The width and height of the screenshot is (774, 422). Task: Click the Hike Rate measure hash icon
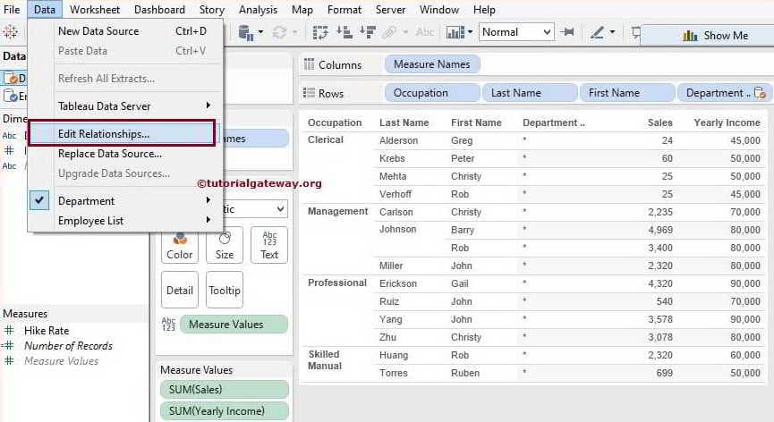point(9,330)
